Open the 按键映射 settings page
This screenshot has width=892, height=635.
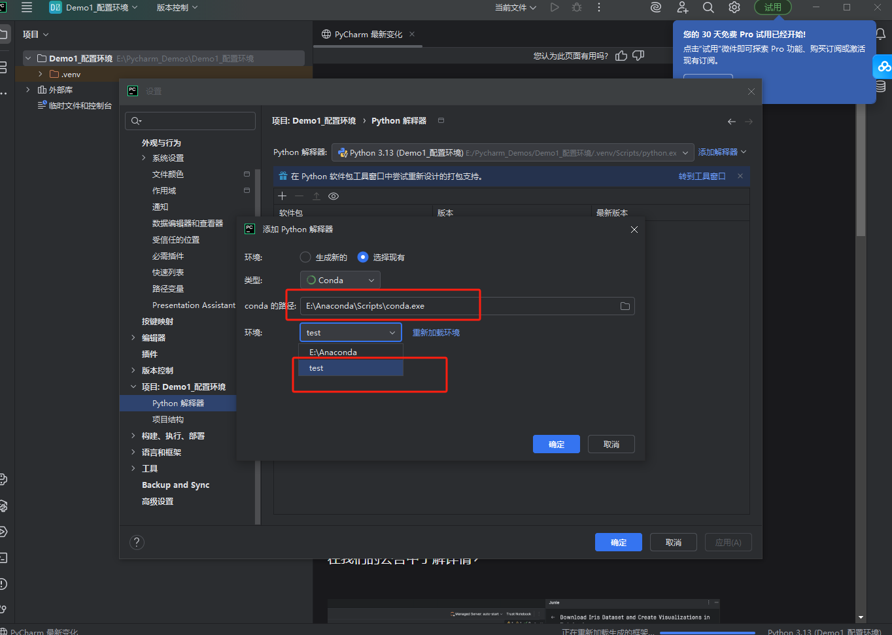click(x=158, y=321)
